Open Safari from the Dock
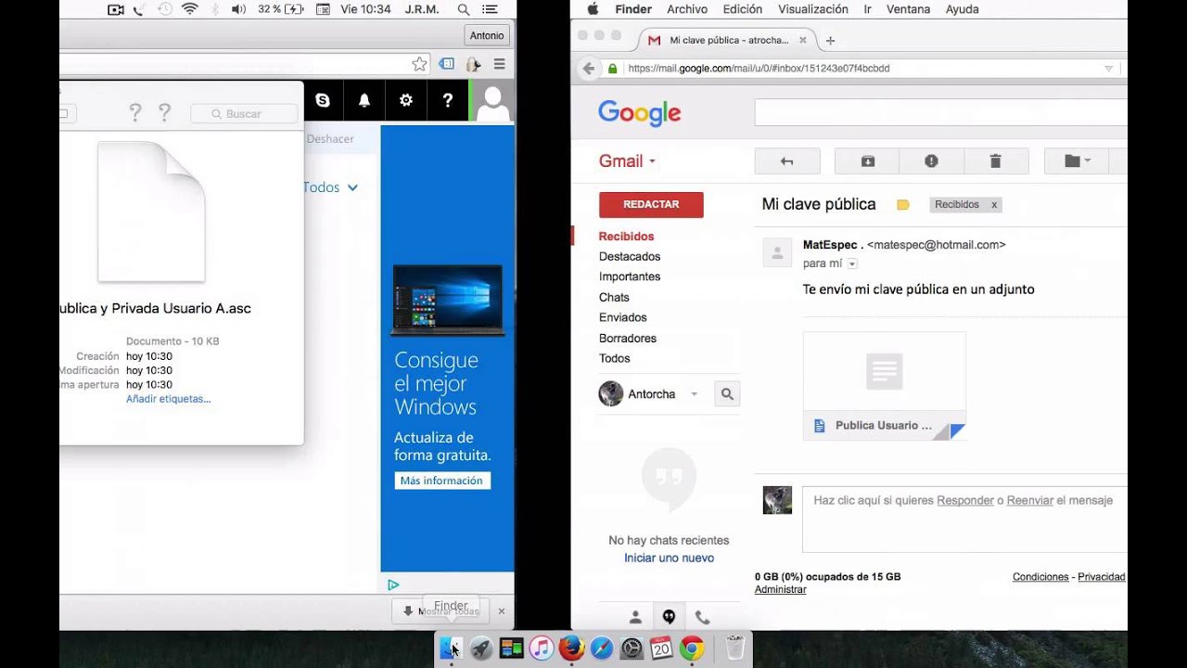 click(602, 649)
